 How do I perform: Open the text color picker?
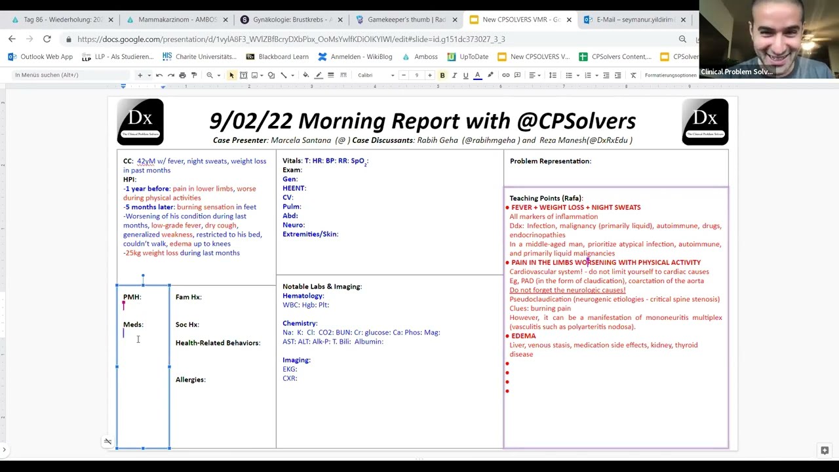tap(477, 75)
